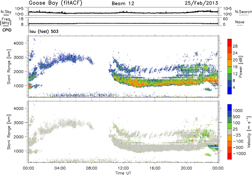Screen dimensions: 252x175
Task: Click the frequency trace line in the Freq. panel
Action: click(123, 23)
